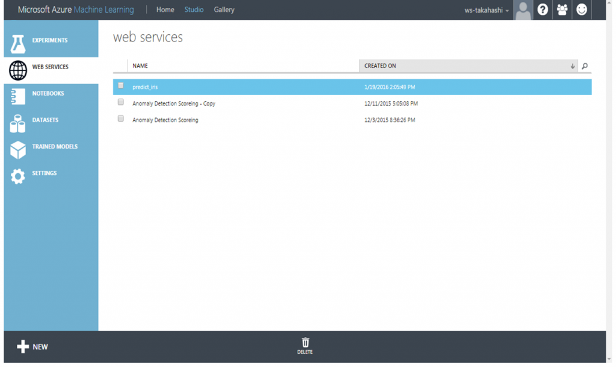Open Anomaly Detection Scoring - Copy link
The image size is (616, 367).
click(174, 103)
